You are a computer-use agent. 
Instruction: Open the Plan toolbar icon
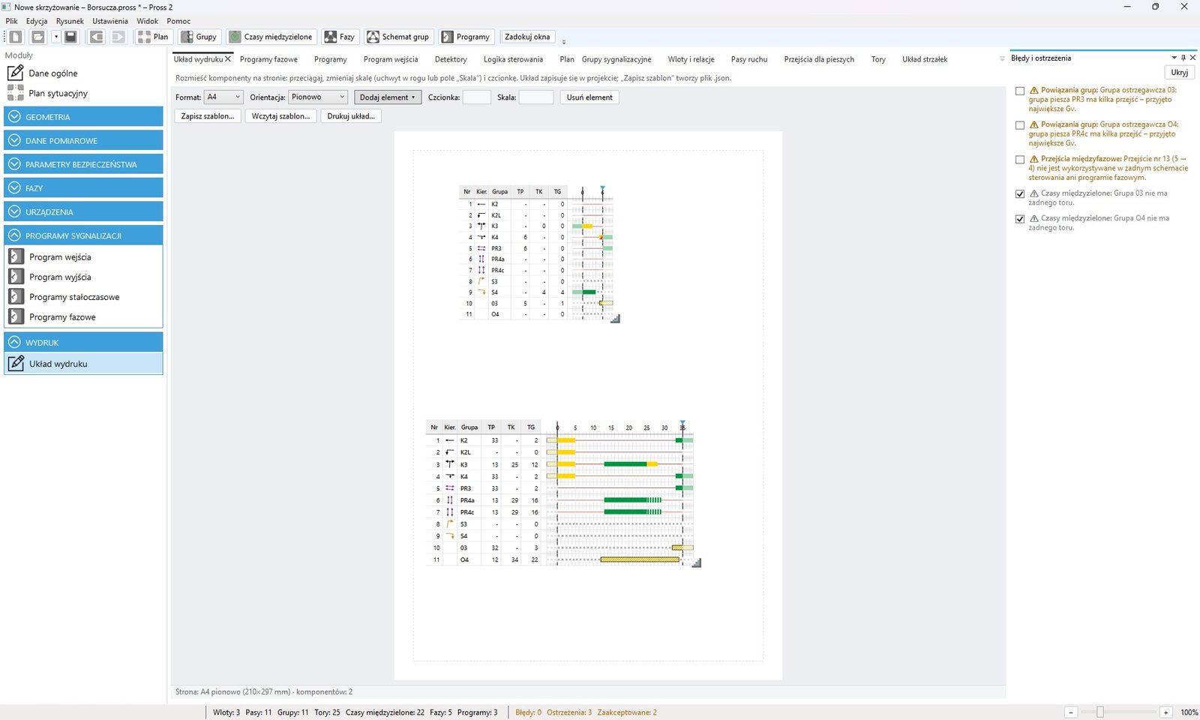point(153,37)
